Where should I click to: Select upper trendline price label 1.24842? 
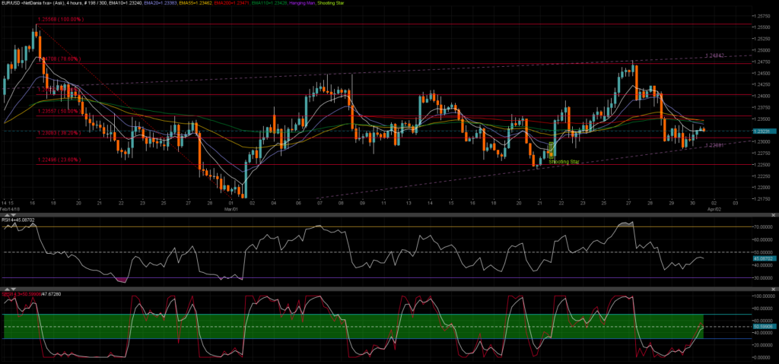pos(717,55)
